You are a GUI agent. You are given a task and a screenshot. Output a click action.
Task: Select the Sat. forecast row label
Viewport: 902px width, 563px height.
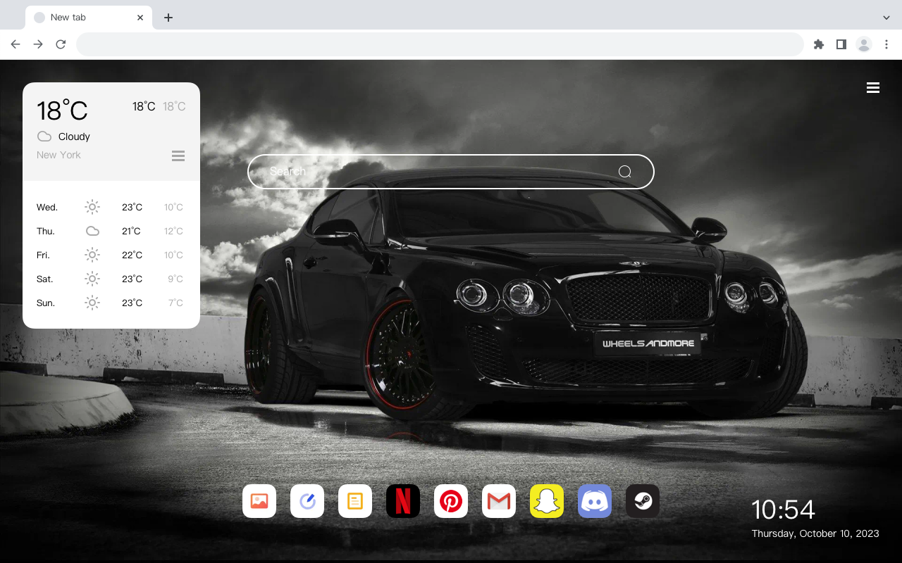coord(45,279)
